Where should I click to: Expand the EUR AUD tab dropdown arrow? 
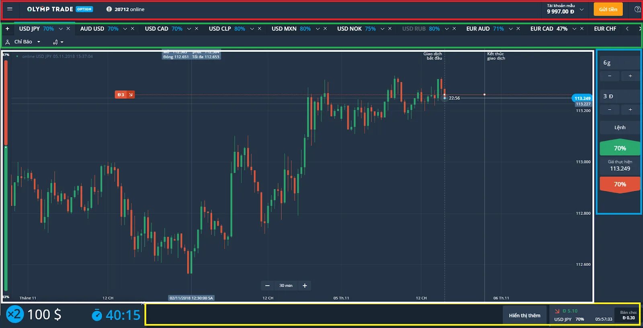(510, 29)
